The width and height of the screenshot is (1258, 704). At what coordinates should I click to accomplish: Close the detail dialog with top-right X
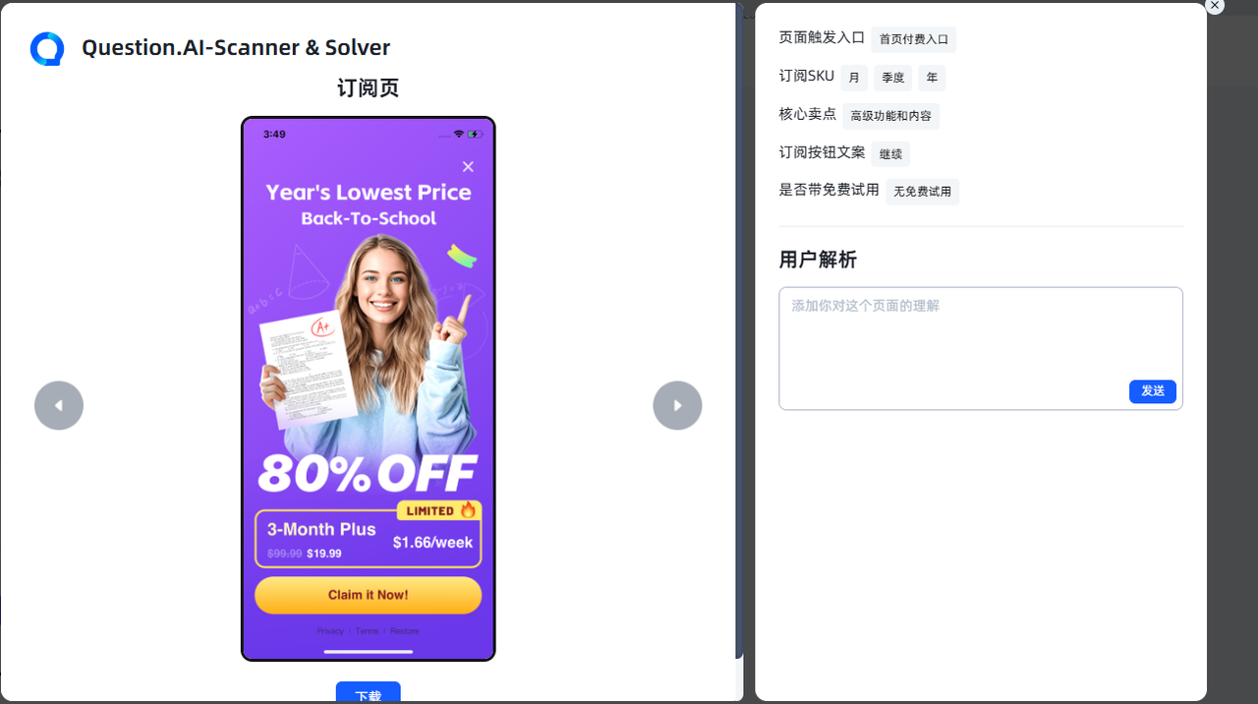pos(1215,6)
